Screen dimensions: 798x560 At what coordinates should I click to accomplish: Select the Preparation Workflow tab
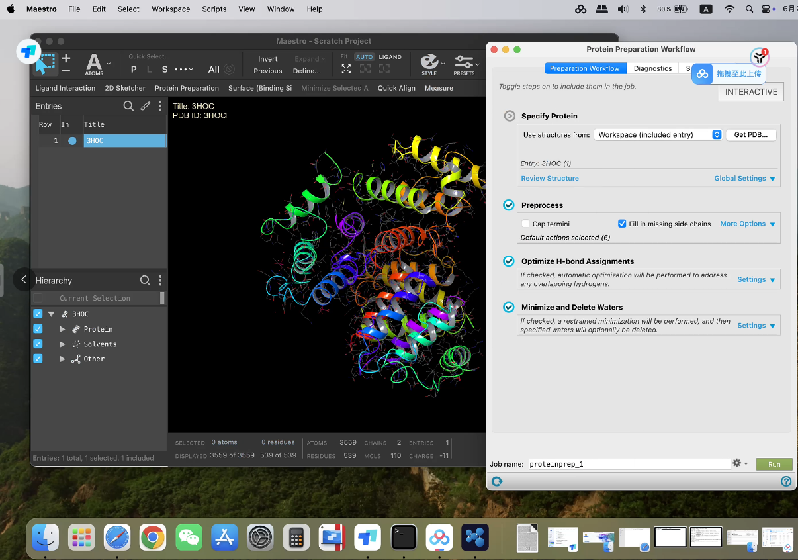click(585, 68)
